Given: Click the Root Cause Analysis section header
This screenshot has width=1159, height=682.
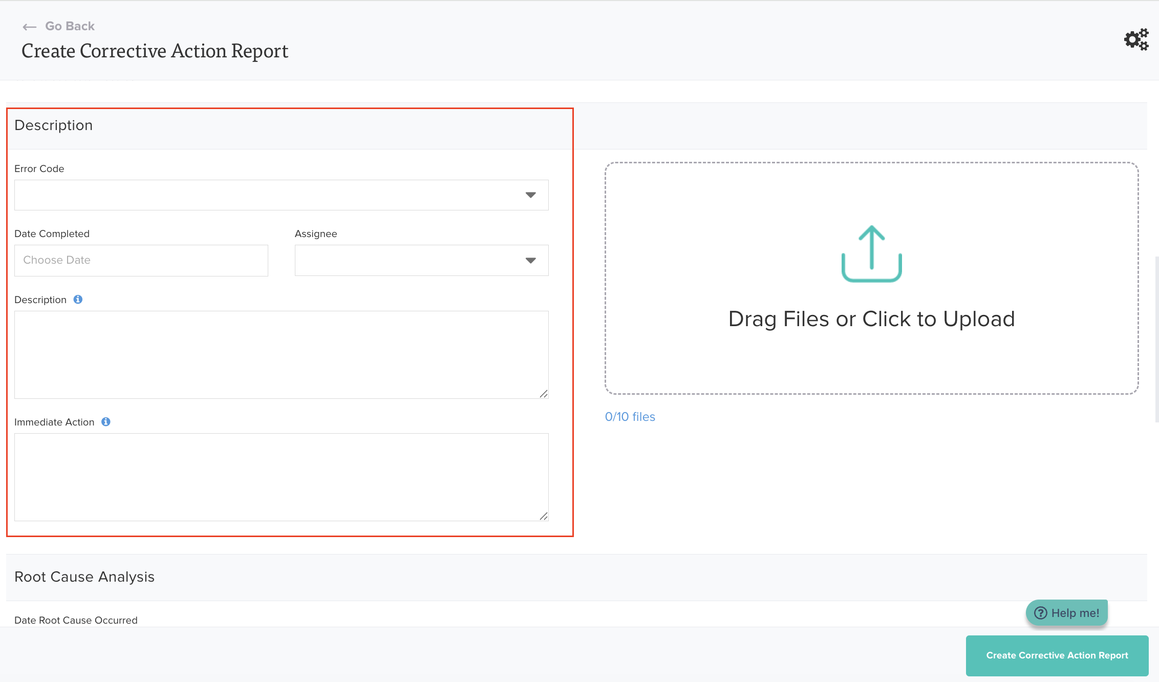Looking at the screenshot, I should pos(84,577).
